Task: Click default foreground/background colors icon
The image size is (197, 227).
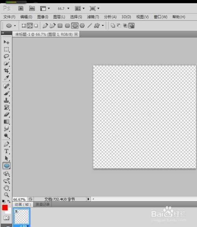Action: 3,201
